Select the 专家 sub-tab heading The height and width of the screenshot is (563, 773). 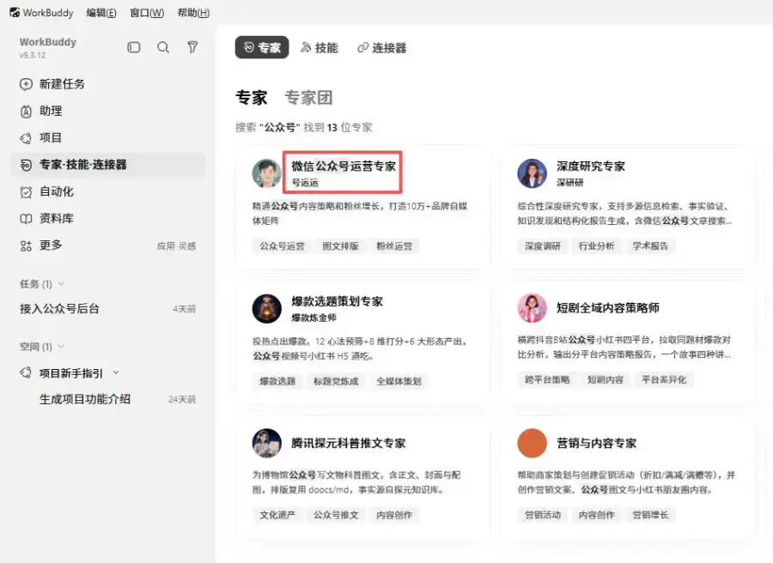click(252, 98)
